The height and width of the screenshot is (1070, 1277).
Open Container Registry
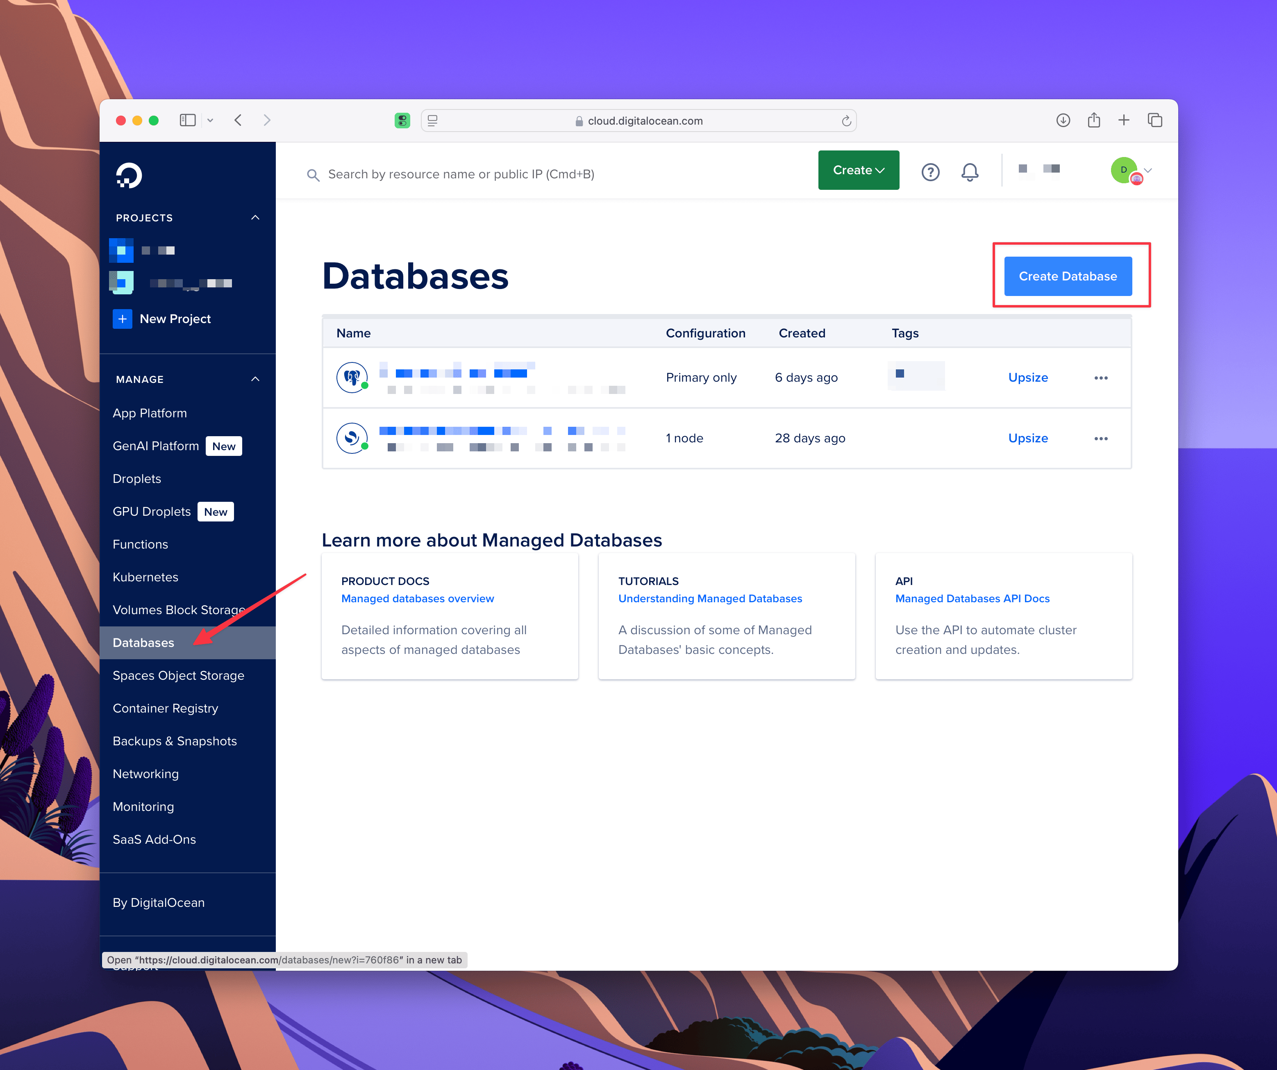(166, 709)
